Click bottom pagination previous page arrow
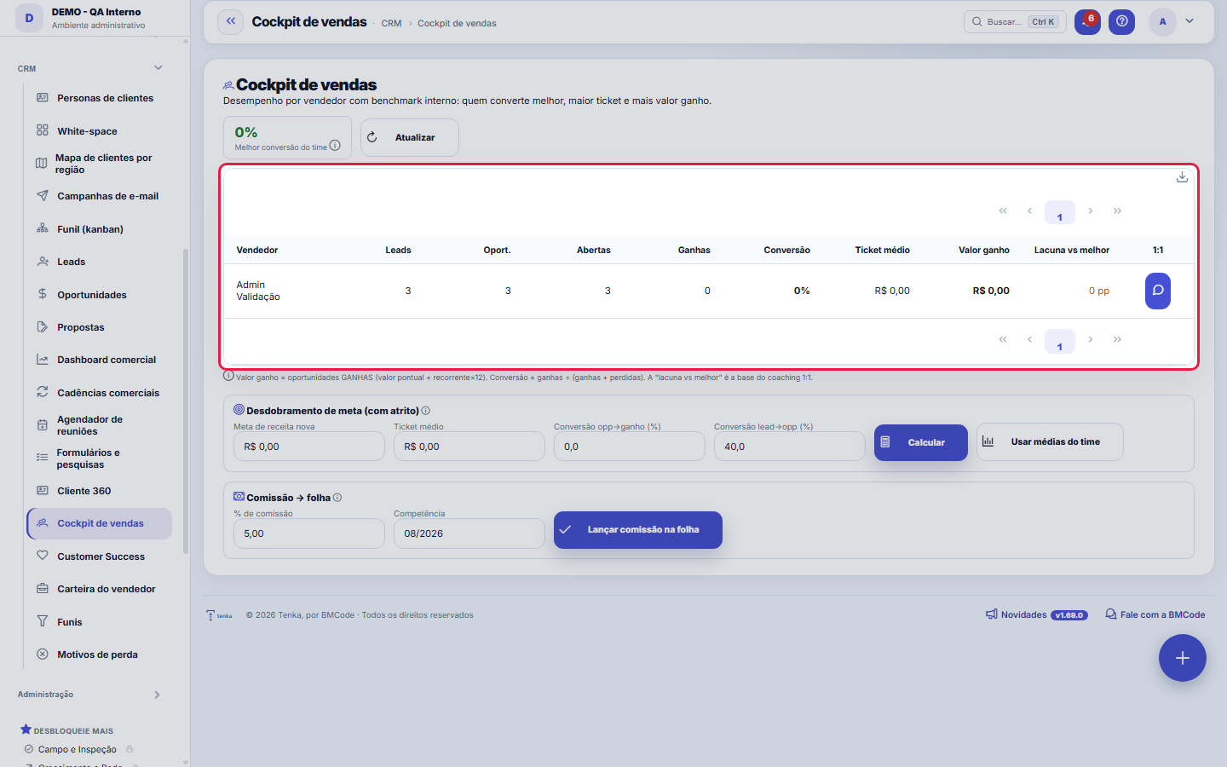Image resolution: width=1227 pixels, height=767 pixels. [1029, 339]
